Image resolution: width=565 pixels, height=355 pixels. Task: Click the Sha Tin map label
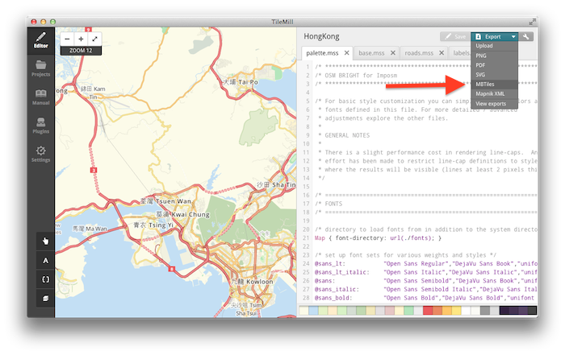(x=276, y=184)
